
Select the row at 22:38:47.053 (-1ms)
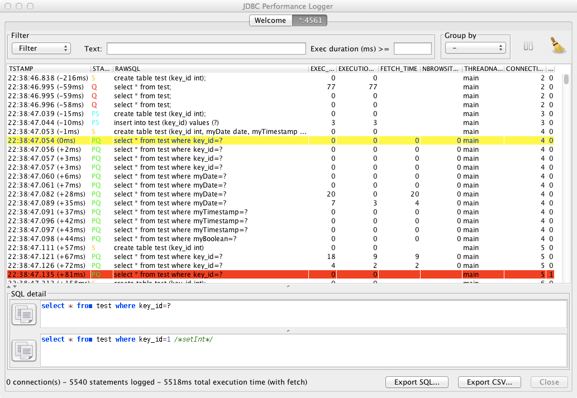281,131
